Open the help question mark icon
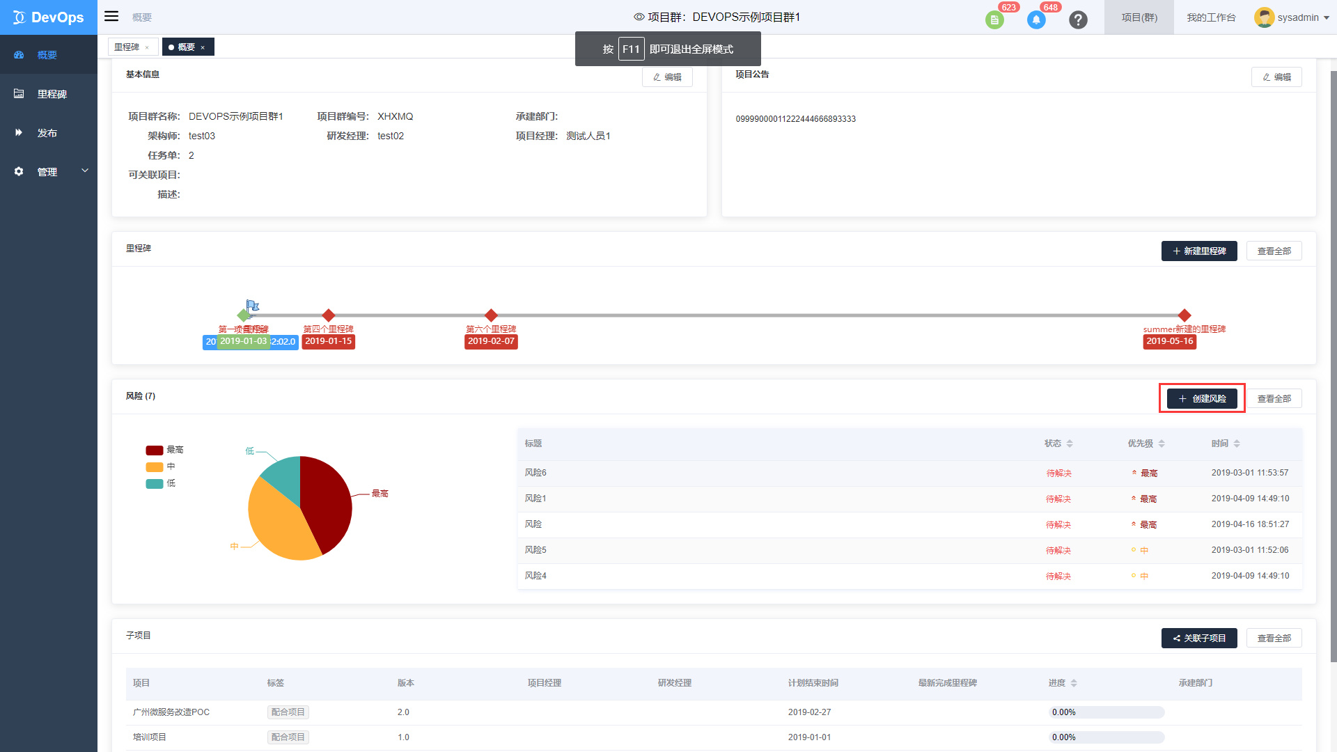 tap(1078, 20)
